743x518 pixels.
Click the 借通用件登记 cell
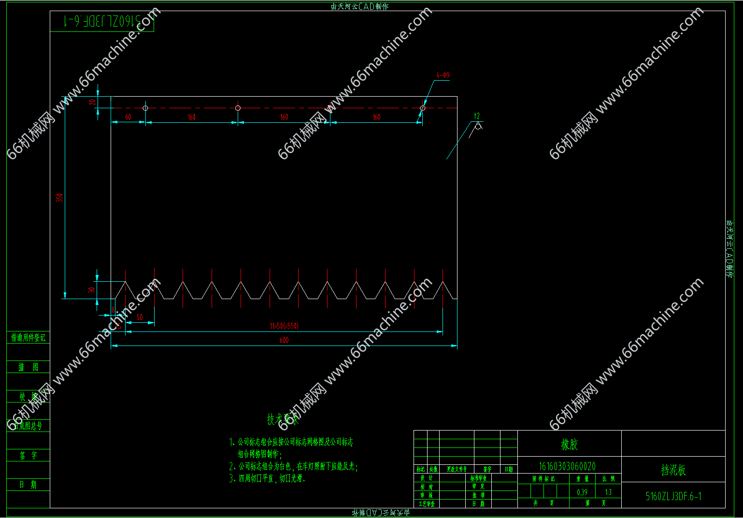[x=28, y=338]
